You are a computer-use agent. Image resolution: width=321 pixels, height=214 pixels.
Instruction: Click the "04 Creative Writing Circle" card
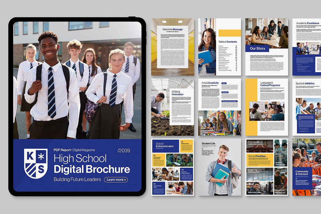pyautogui.click(x=159, y=188)
